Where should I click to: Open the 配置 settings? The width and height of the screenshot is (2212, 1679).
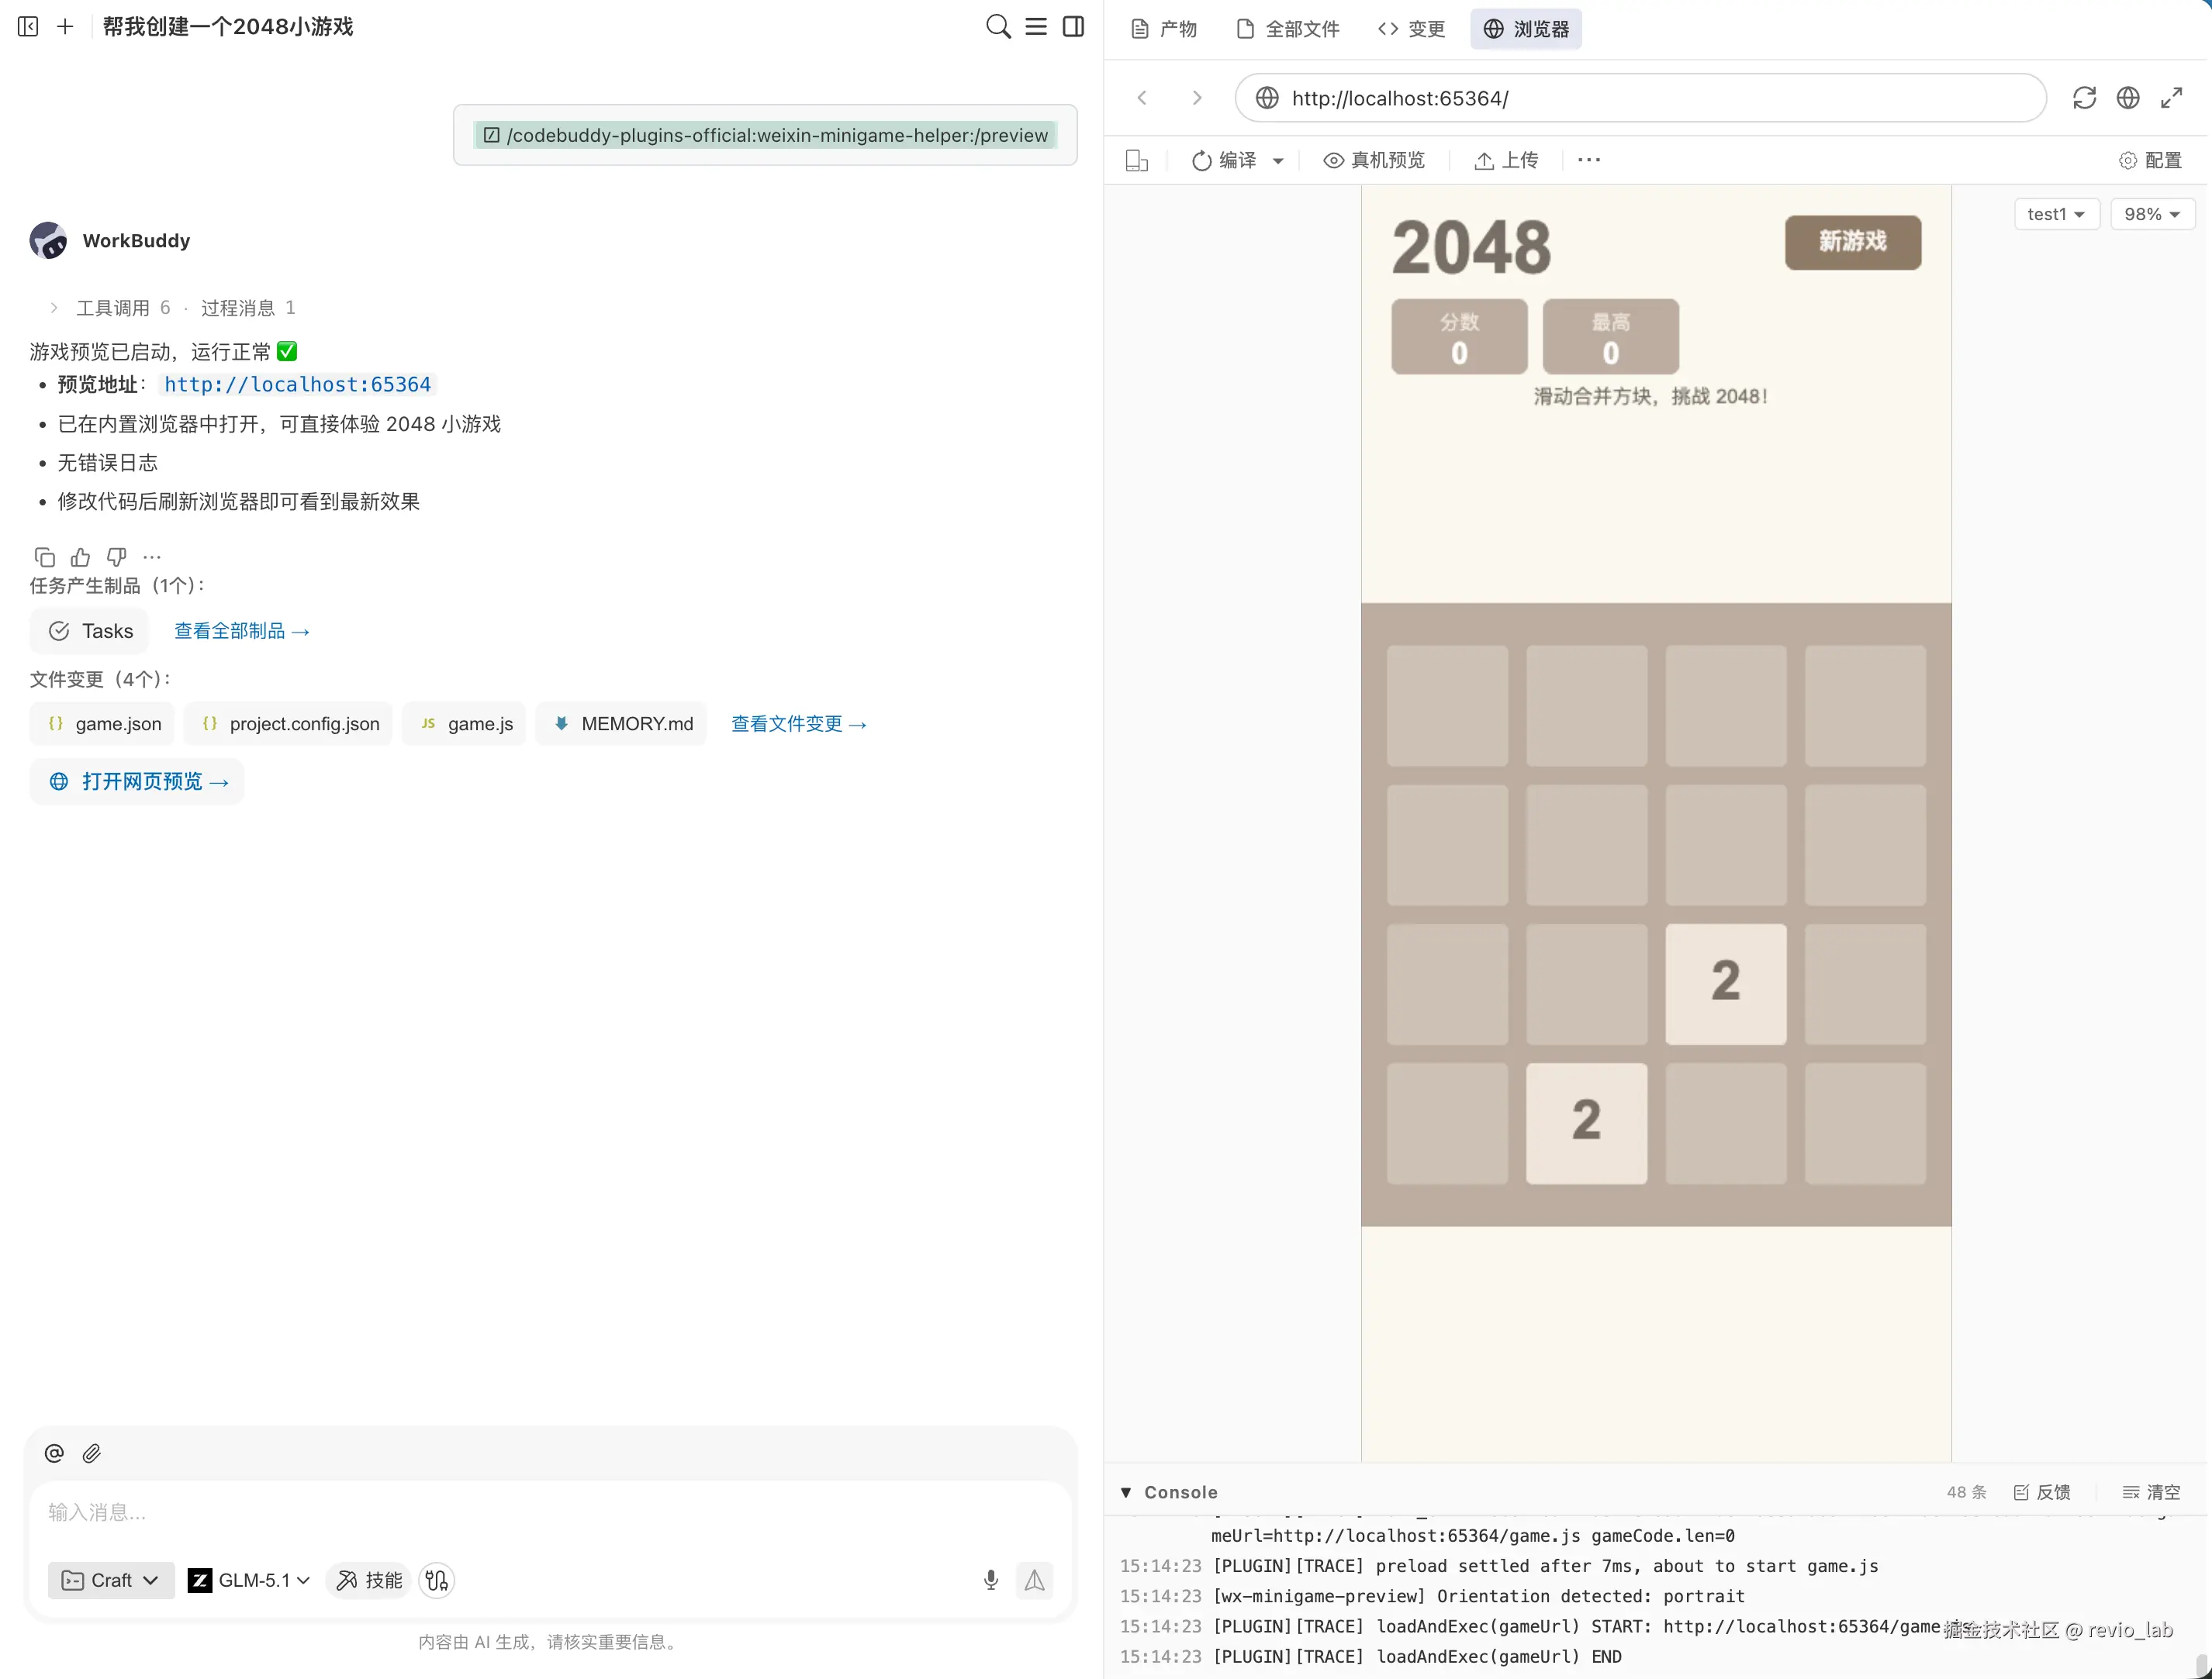coord(2151,161)
